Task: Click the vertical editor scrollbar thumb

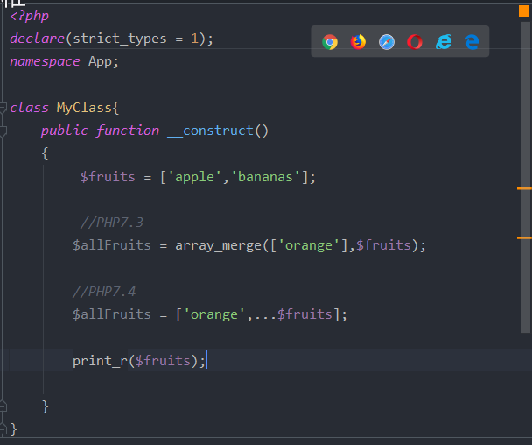Action: click(x=526, y=177)
